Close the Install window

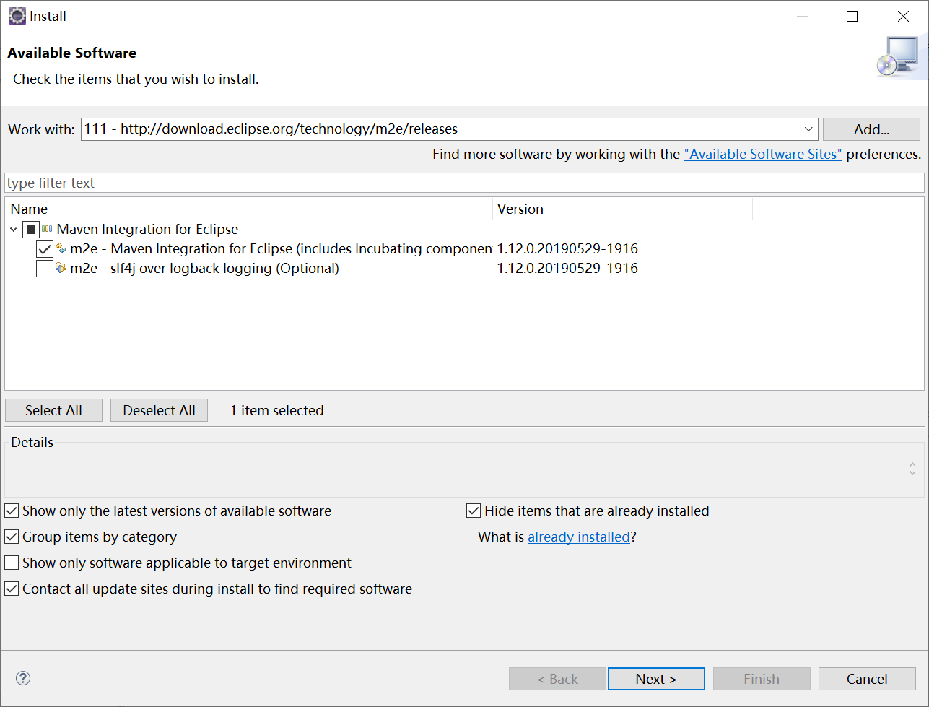point(903,16)
